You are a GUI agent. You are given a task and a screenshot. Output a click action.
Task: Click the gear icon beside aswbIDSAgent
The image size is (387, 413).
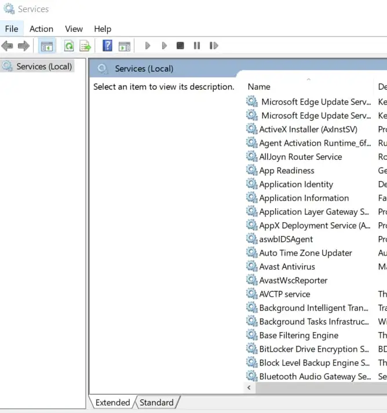tap(251, 239)
